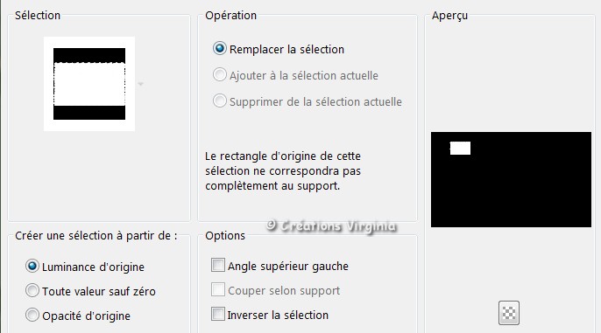This screenshot has width=601, height=333.
Task: Click the white rectangle in the preview
Action: point(460,149)
